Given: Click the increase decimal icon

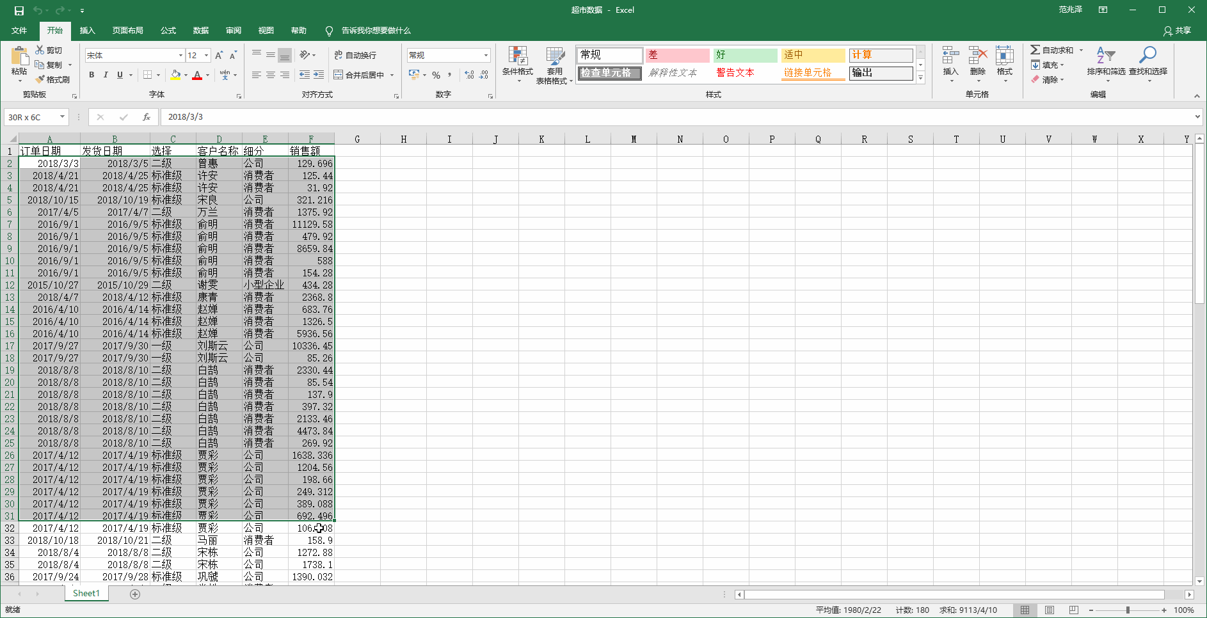Looking at the screenshot, I should pyautogui.click(x=469, y=75).
